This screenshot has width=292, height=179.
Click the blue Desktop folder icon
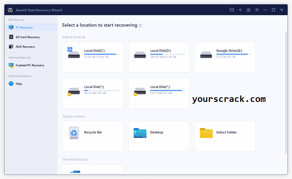(x=140, y=133)
